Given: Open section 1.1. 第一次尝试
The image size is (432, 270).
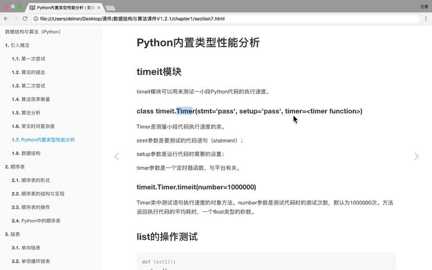Looking at the screenshot, I should coord(28,59).
